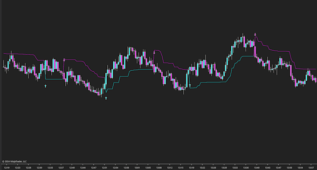
Task: Click the 12:37 time axis label
Action: click(61, 168)
